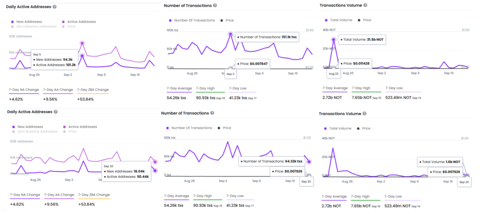The height and width of the screenshot is (214, 492).
Task: Enable Zero Balance Addresses series in lower chart
Action: click(35, 131)
